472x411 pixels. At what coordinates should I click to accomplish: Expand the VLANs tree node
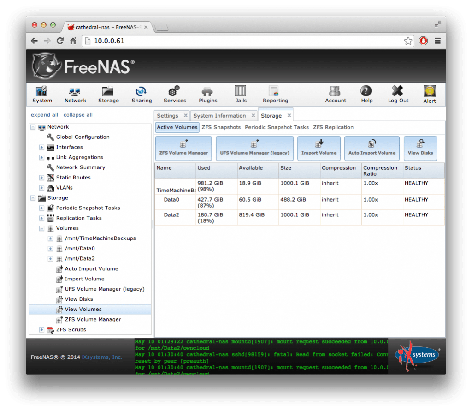41,188
